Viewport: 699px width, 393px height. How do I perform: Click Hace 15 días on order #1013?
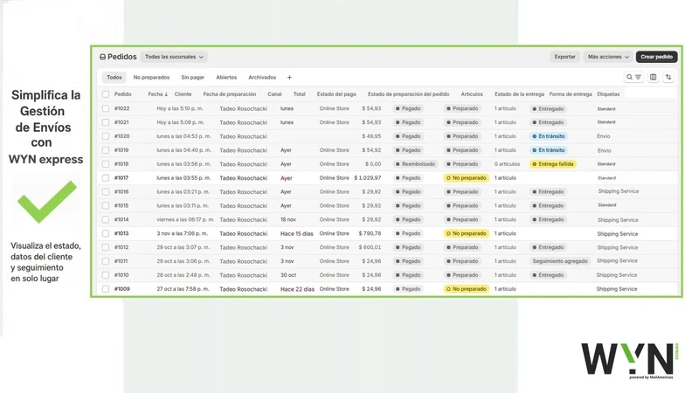(297, 233)
